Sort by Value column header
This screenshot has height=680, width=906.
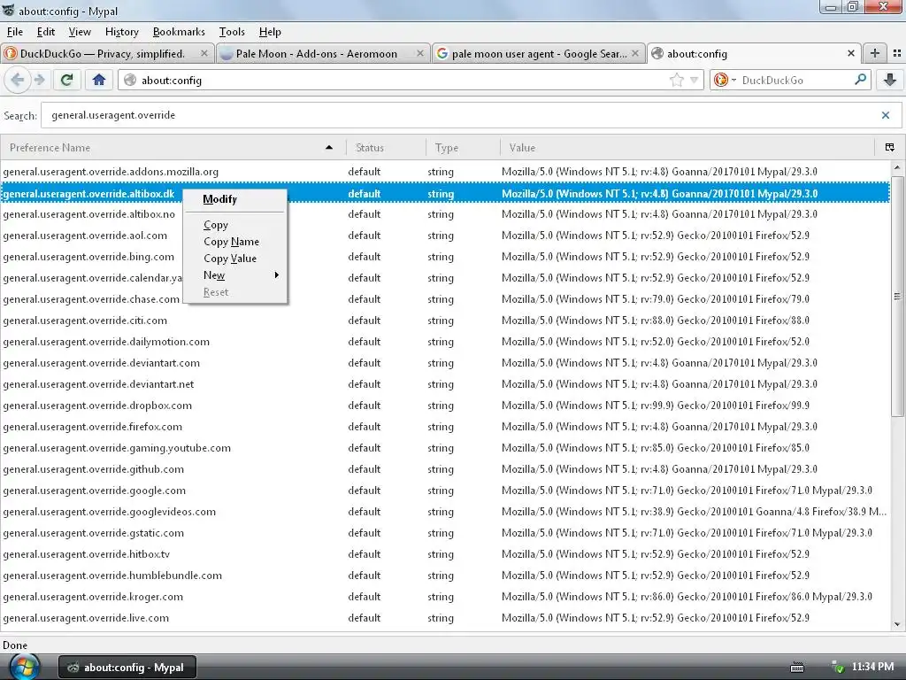pyautogui.click(x=687, y=148)
